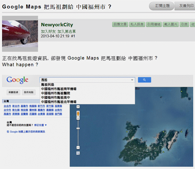
Task: Click the 台中市 link
Action: (x=7, y=110)
